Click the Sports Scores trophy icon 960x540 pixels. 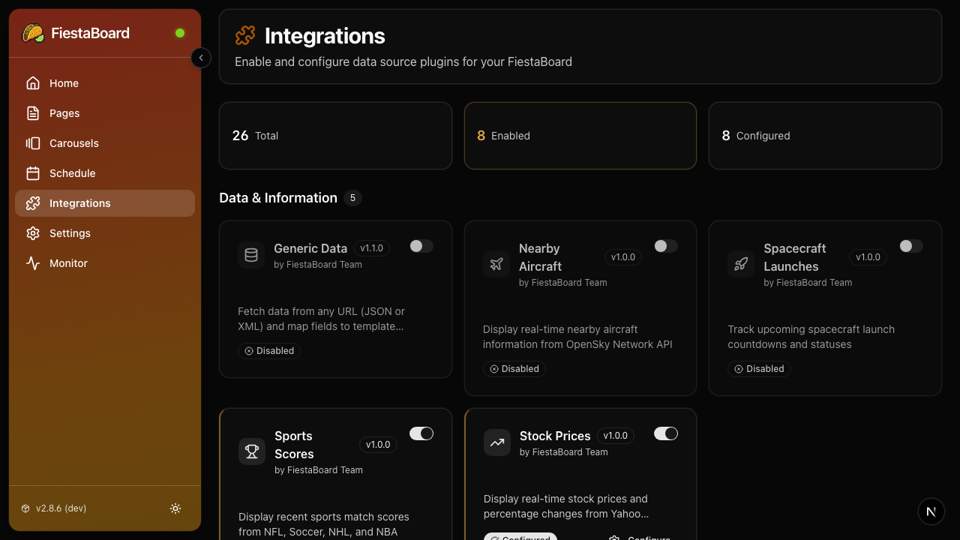tap(252, 451)
